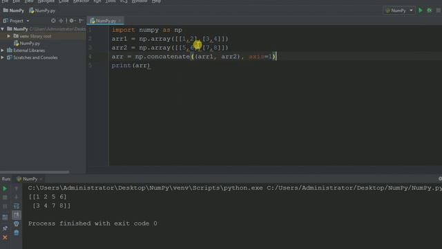
Task: Click output row '[3 4 7 8]]'
Action: [x=52, y=206]
